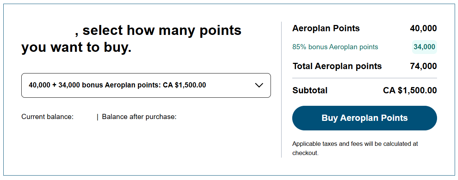Screen dimensions: 458x180
Task: Click the horizontal divider above Subtotal
Action: pos(364,78)
